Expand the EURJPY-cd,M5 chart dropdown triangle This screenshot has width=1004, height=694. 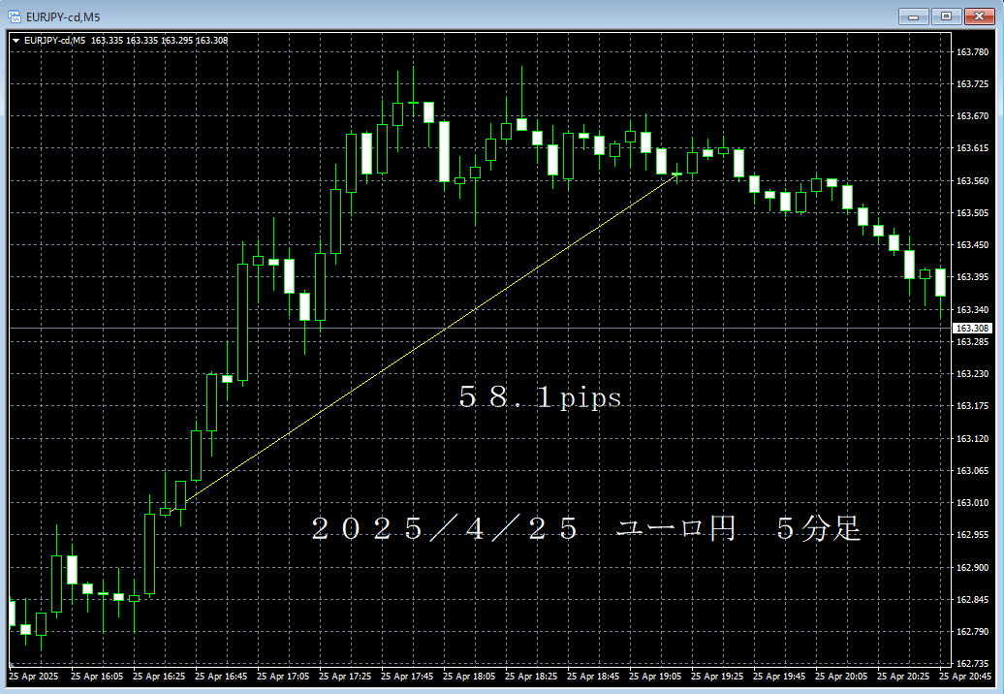pos(16,41)
